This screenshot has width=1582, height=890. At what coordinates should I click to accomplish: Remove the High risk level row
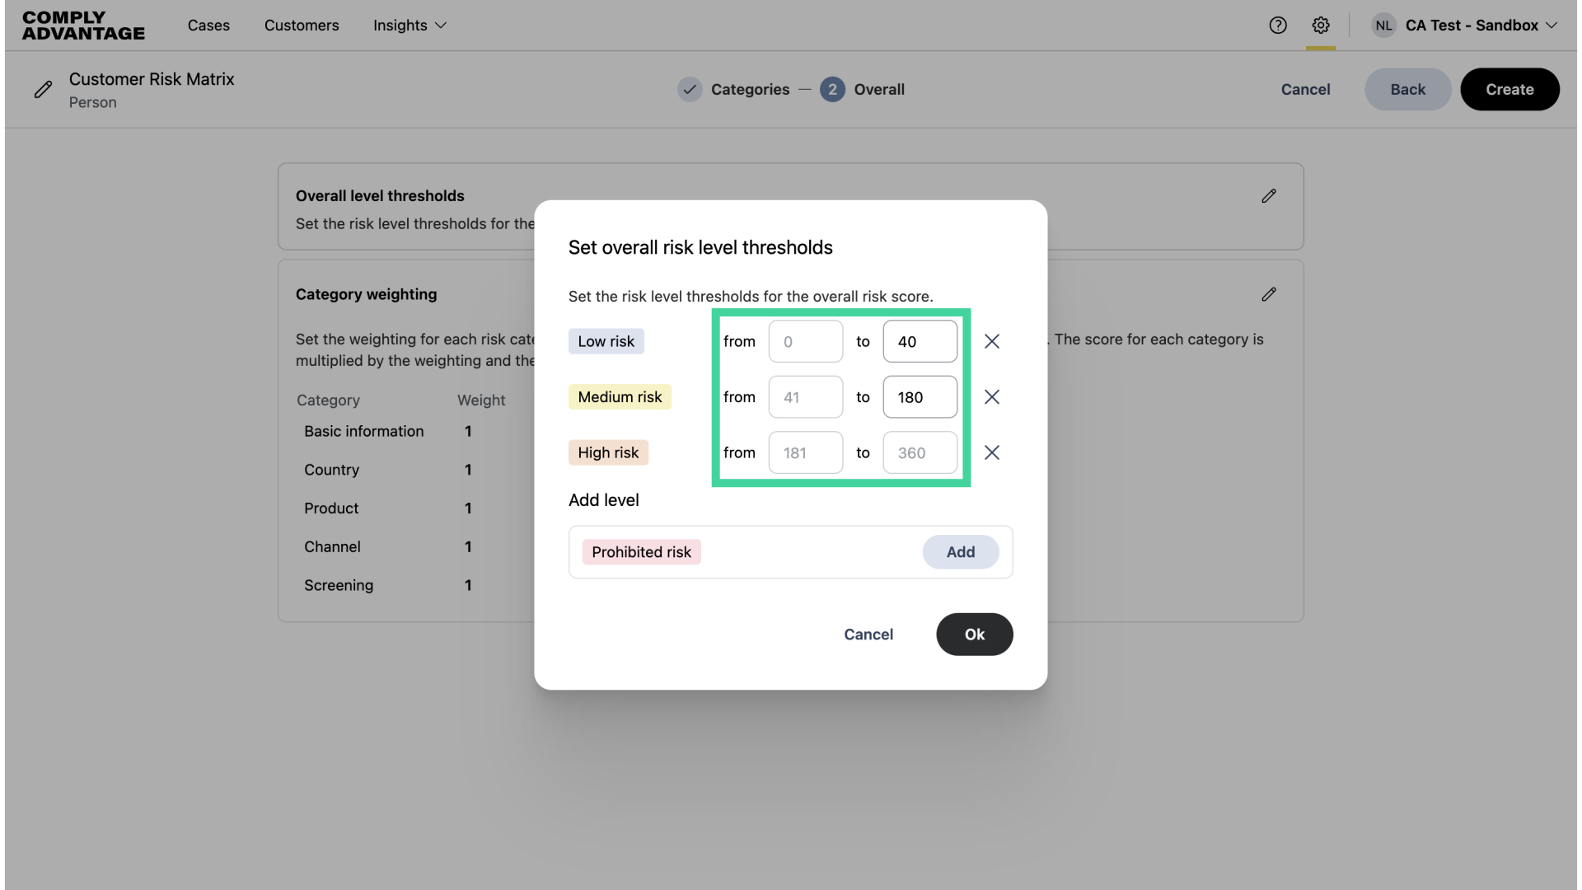coord(992,452)
